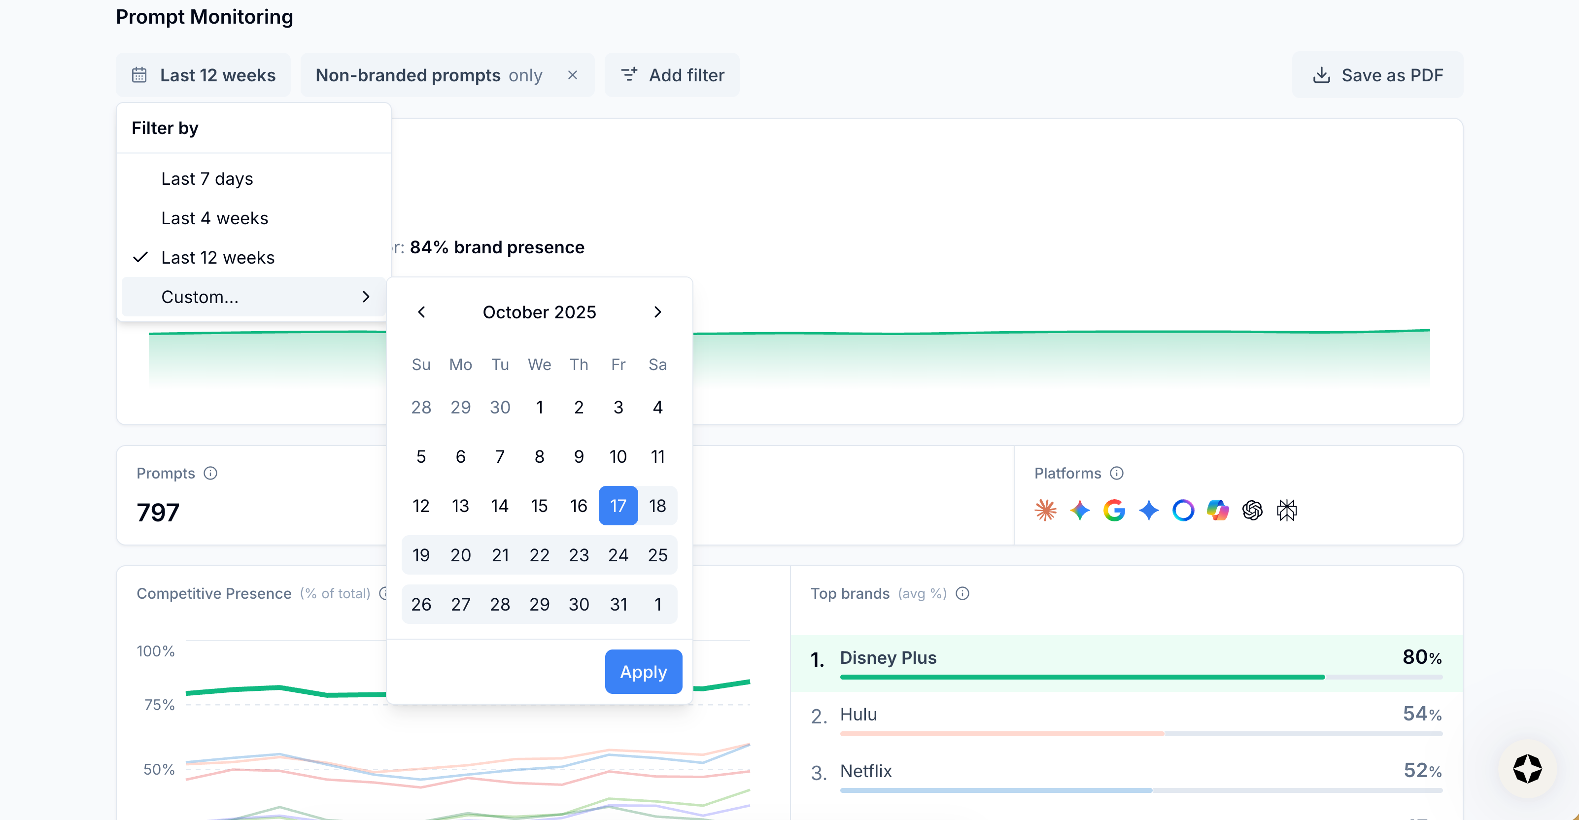Click the 52% value for Netflix
Image resolution: width=1579 pixels, height=820 pixels.
[x=1423, y=770]
